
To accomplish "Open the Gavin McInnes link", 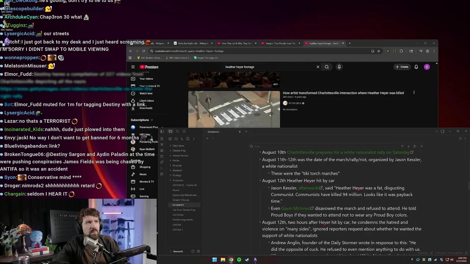I will (x=296, y=208).
